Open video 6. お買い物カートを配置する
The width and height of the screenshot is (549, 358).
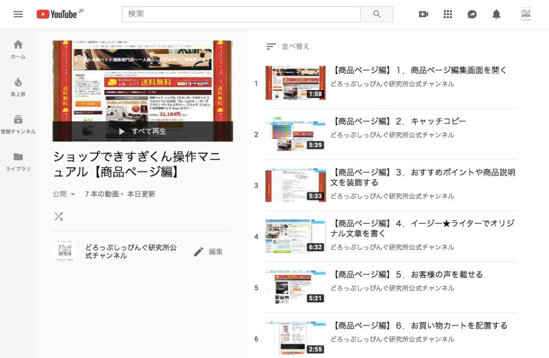[419, 326]
